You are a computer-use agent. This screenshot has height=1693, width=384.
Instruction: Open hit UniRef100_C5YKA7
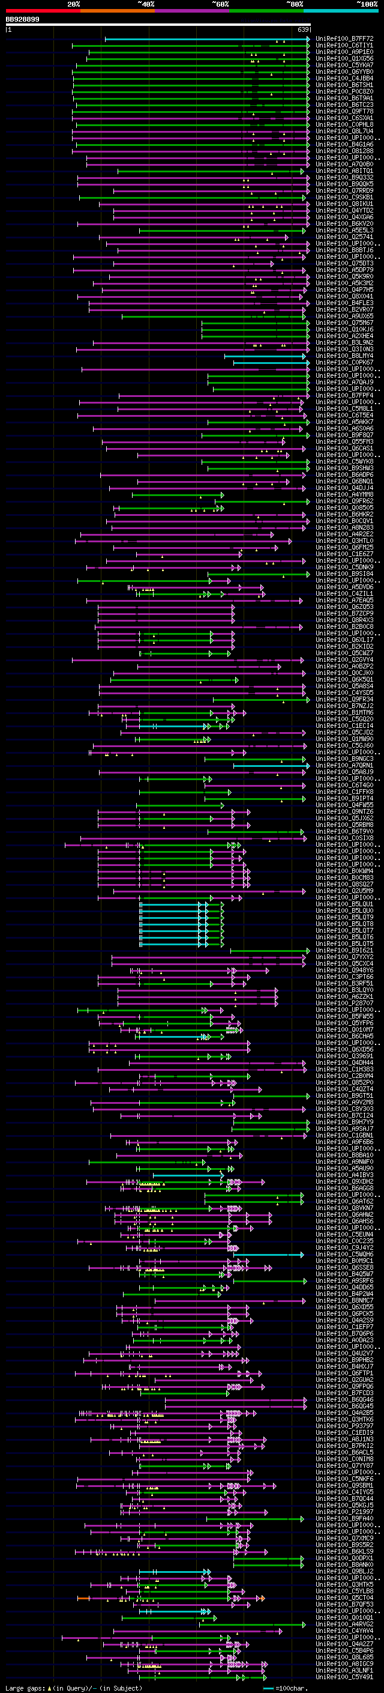click(344, 65)
